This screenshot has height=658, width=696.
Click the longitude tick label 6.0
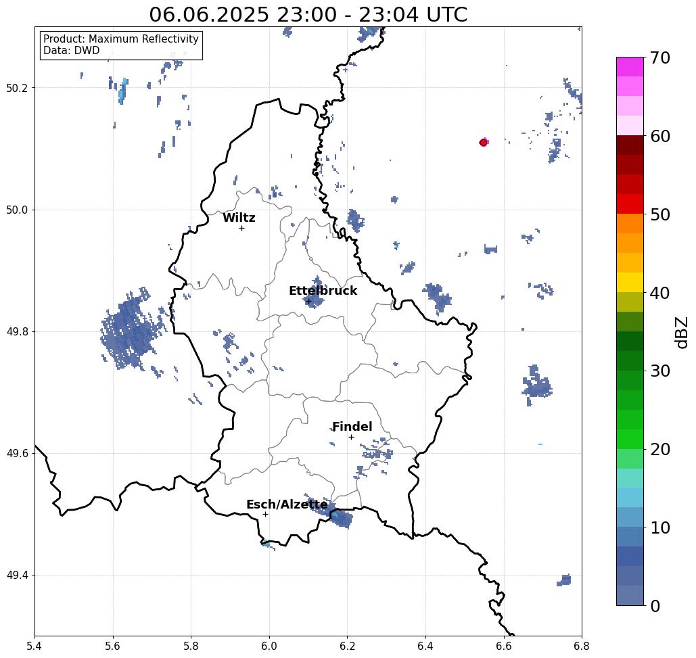point(269,646)
